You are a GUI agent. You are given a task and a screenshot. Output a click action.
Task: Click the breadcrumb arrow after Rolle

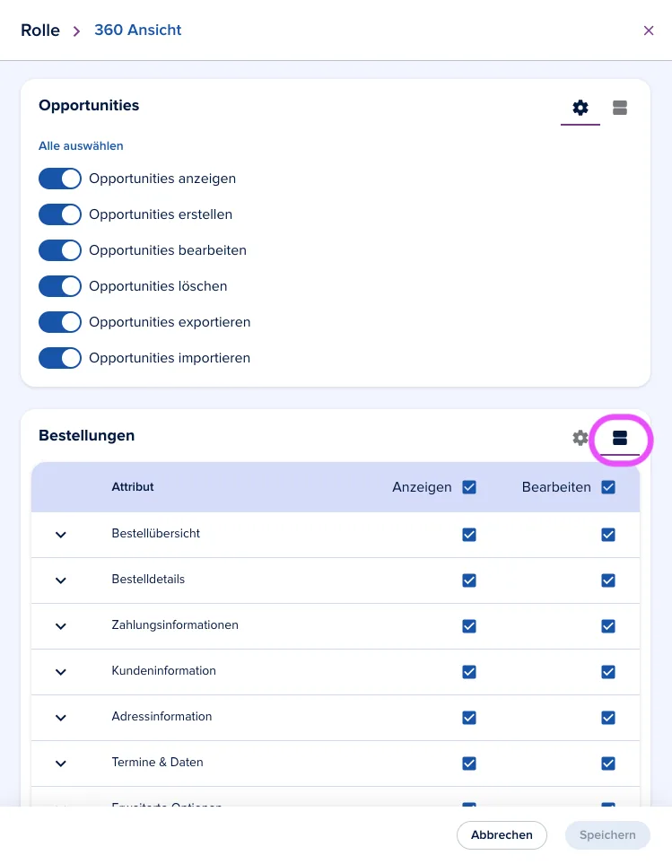pyautogui.click(x=76, y=31)
